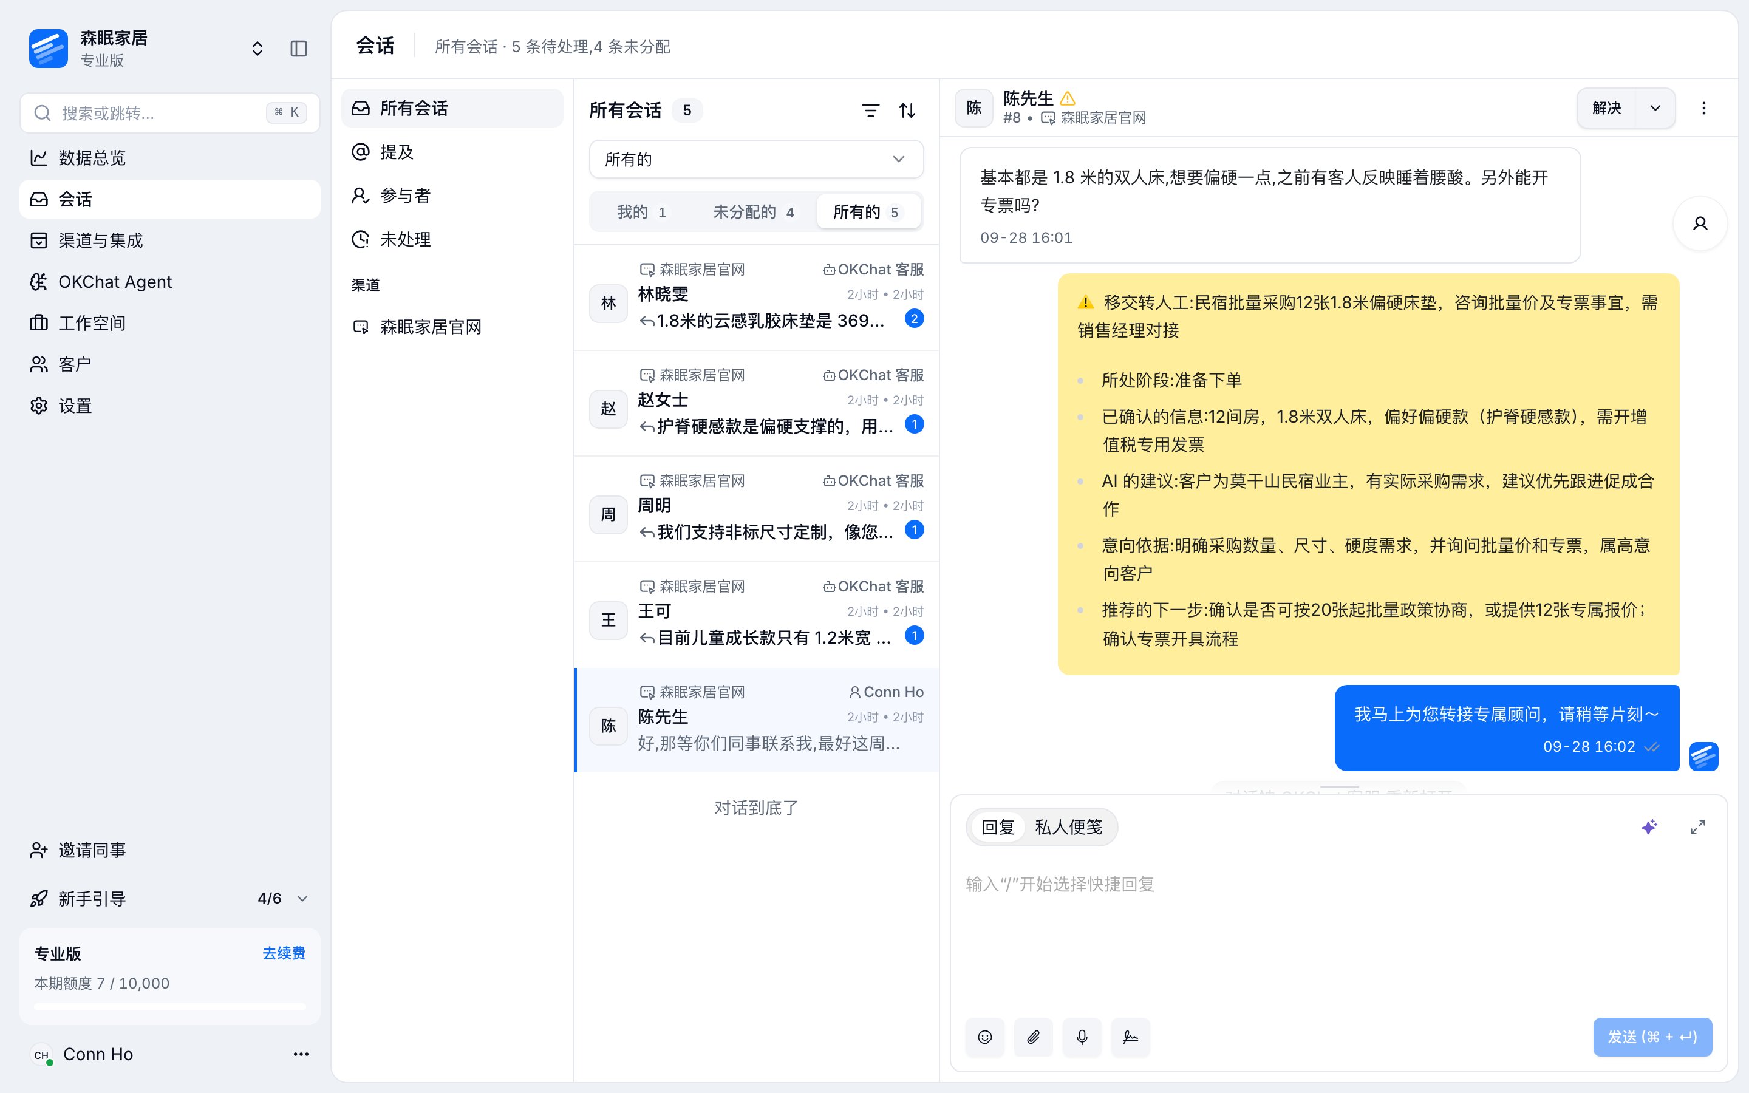Click 邀请同事 to invite colleagues
The image size is (1749, 1093).
click(x=170, y=850)
